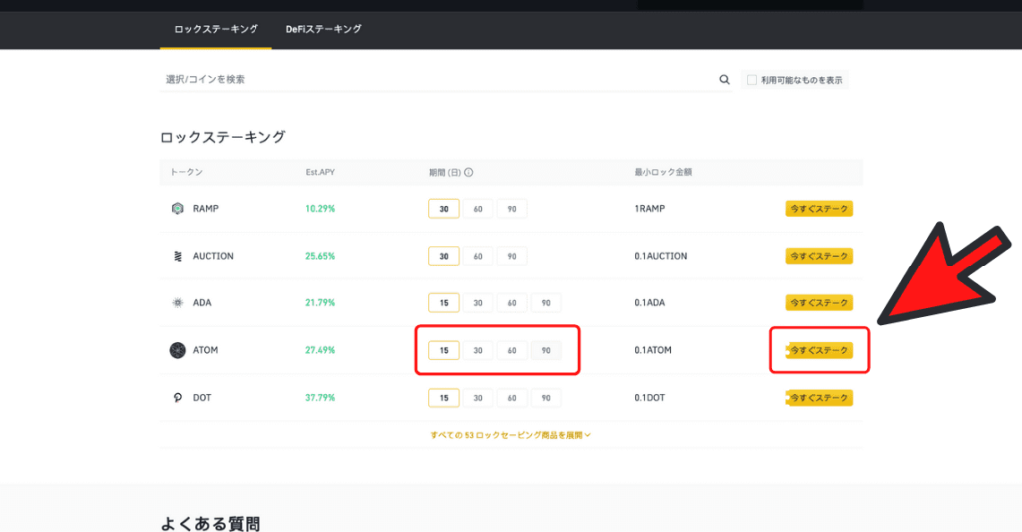Screen dimensions: 1022x532
Task: Click the DOT token name
Action: 202,398
